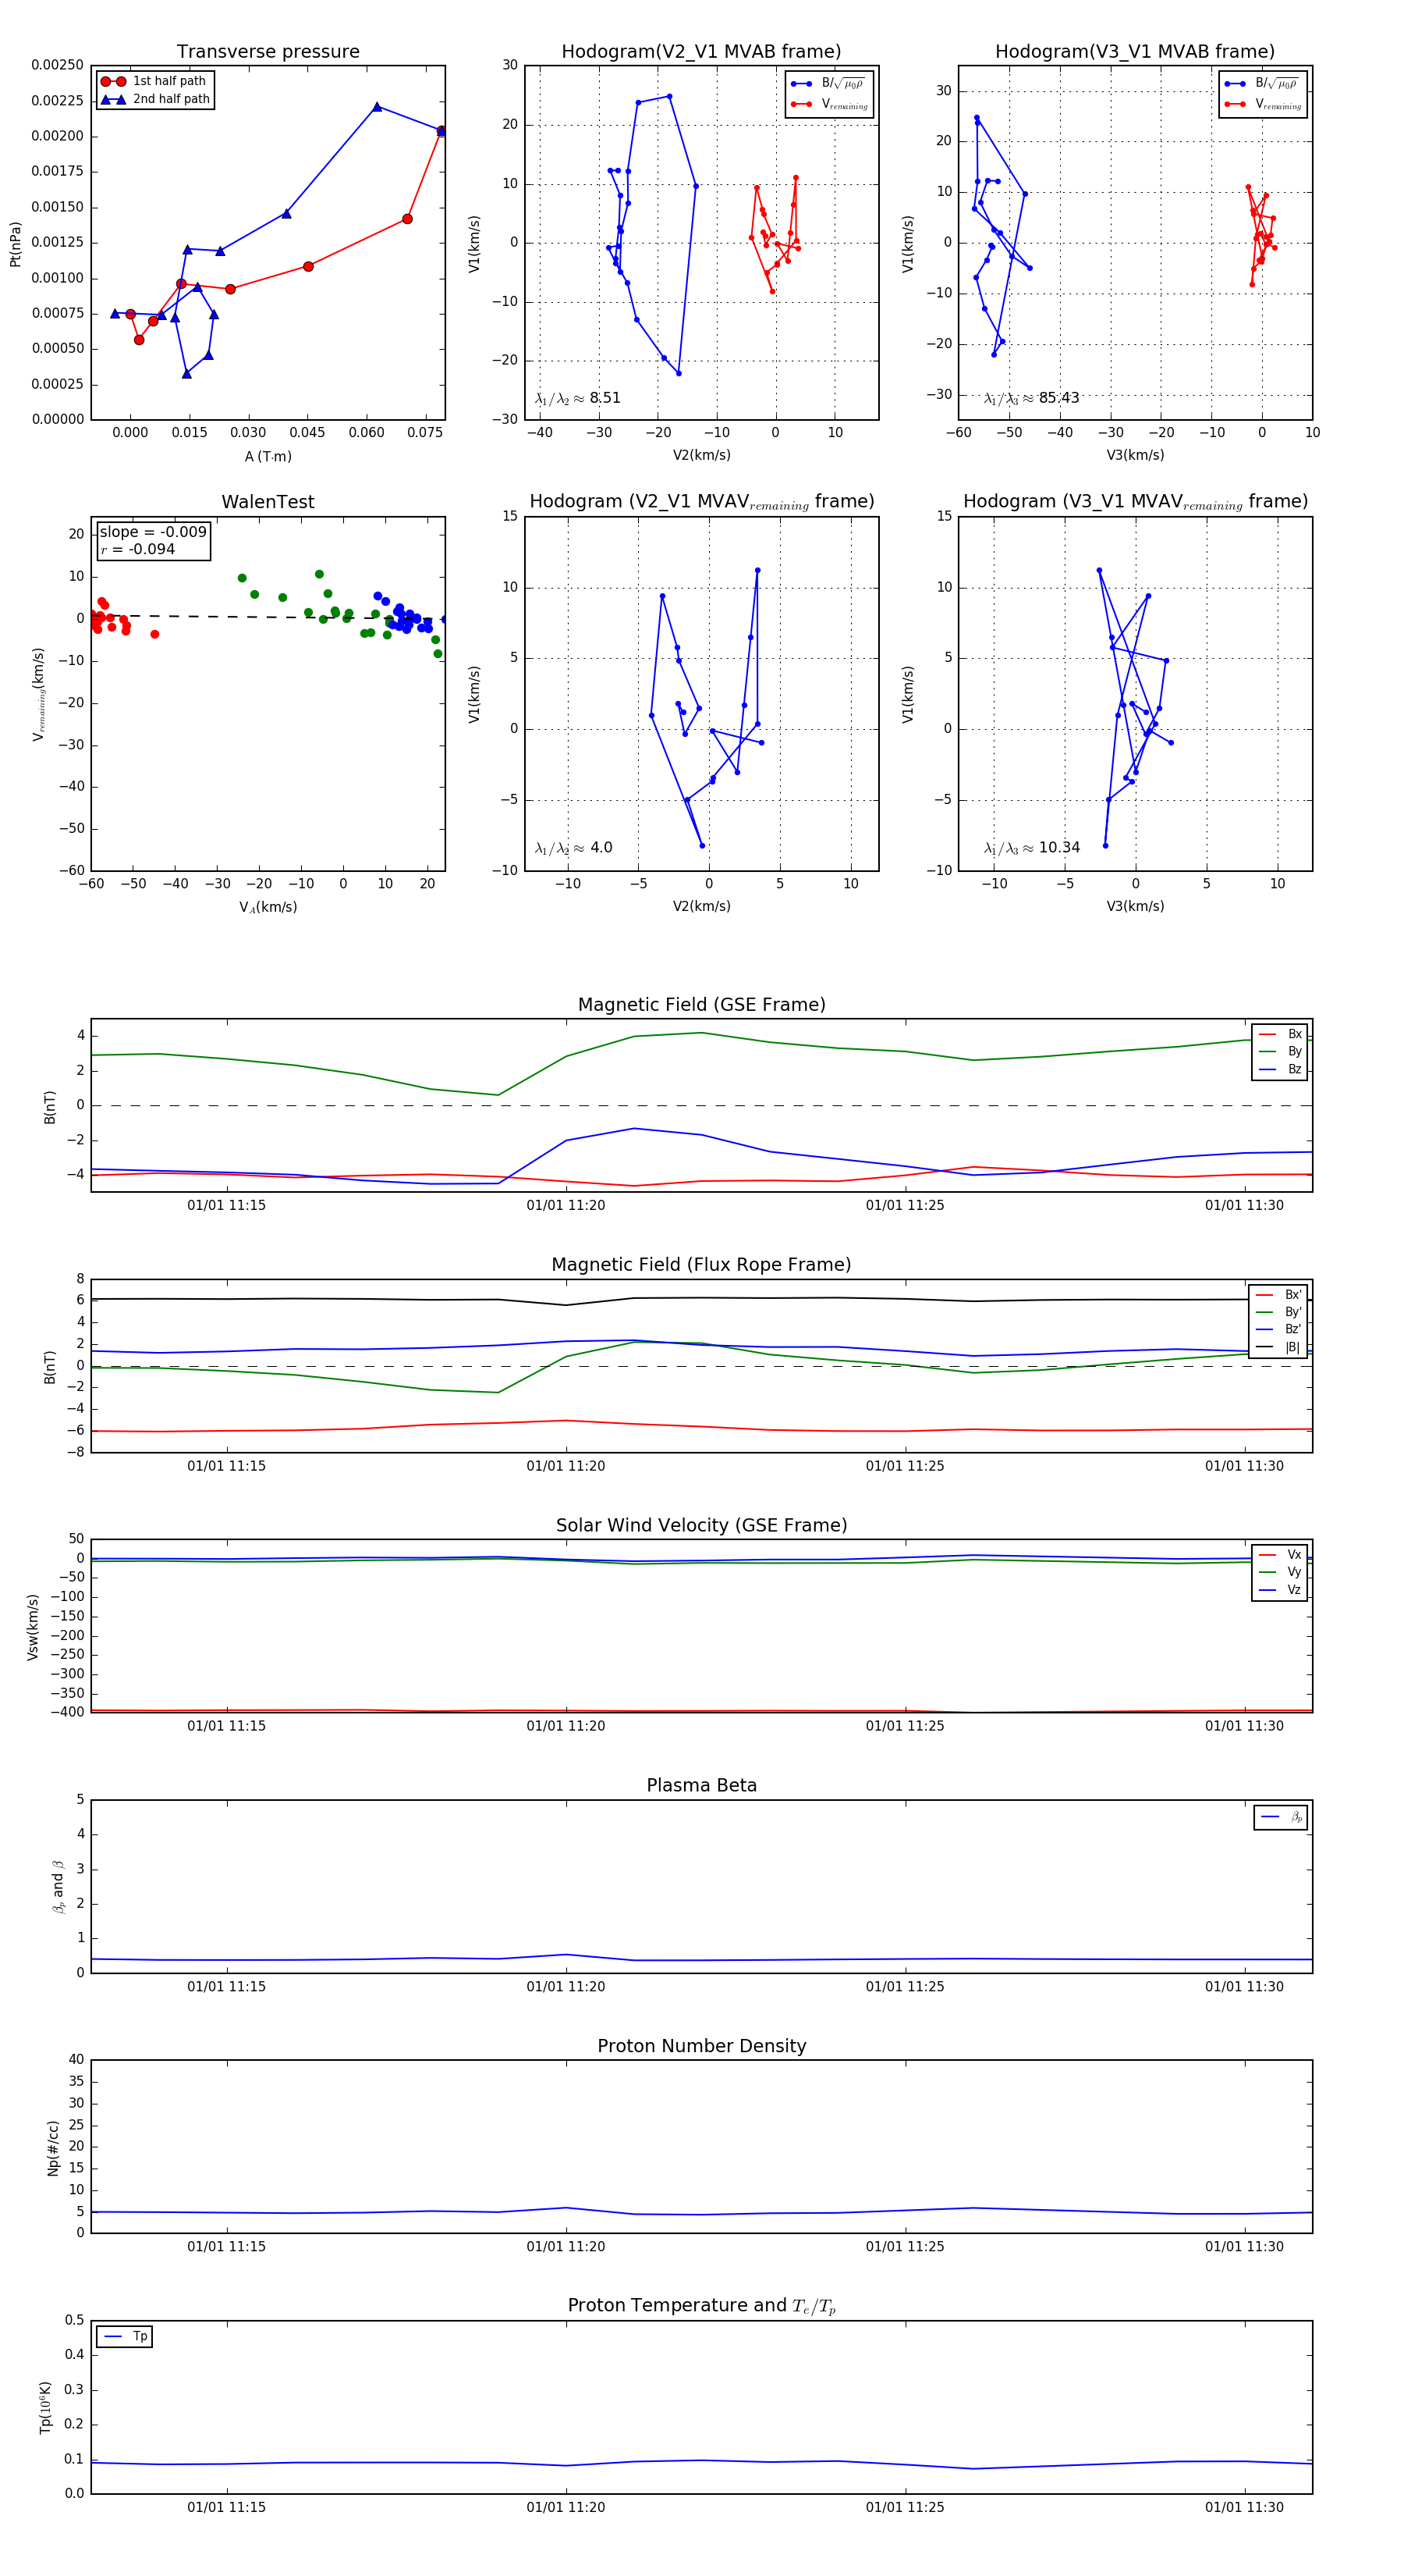Click the V3_V1 MVAV remaining frame hodogram title
Viewport: 1404px width, 2576px height.
1135,502
